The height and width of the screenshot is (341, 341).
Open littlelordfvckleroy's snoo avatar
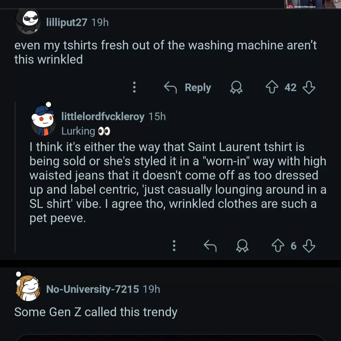coord(43,118)
